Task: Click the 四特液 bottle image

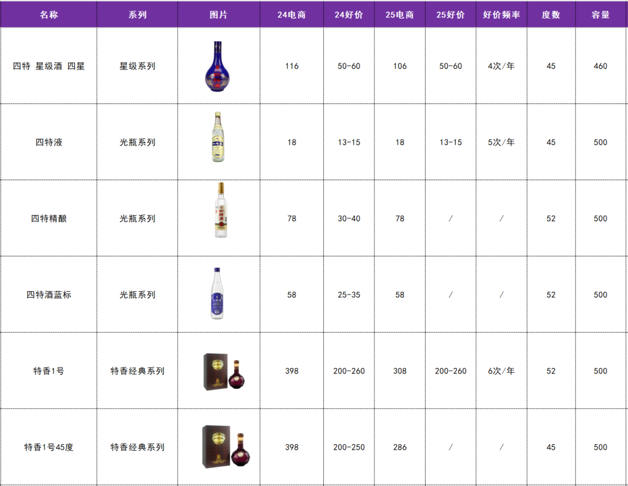Action: click(x=218, y=137)
